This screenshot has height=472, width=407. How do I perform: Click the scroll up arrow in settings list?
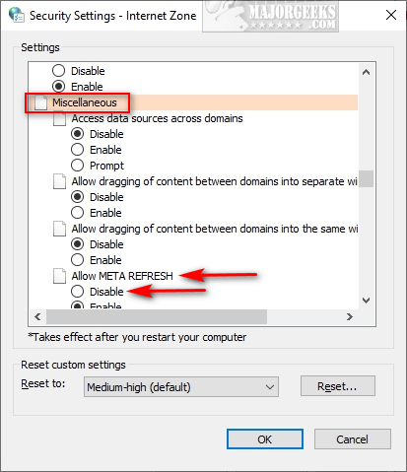pyautogui.click(x=366, y=72)
